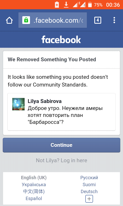
Task: Tap the battery saver status icon
Action: click(57, 5)
